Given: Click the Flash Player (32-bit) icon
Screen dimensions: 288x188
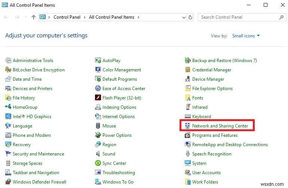Looking at the screenshot, I should click(98, 98).
